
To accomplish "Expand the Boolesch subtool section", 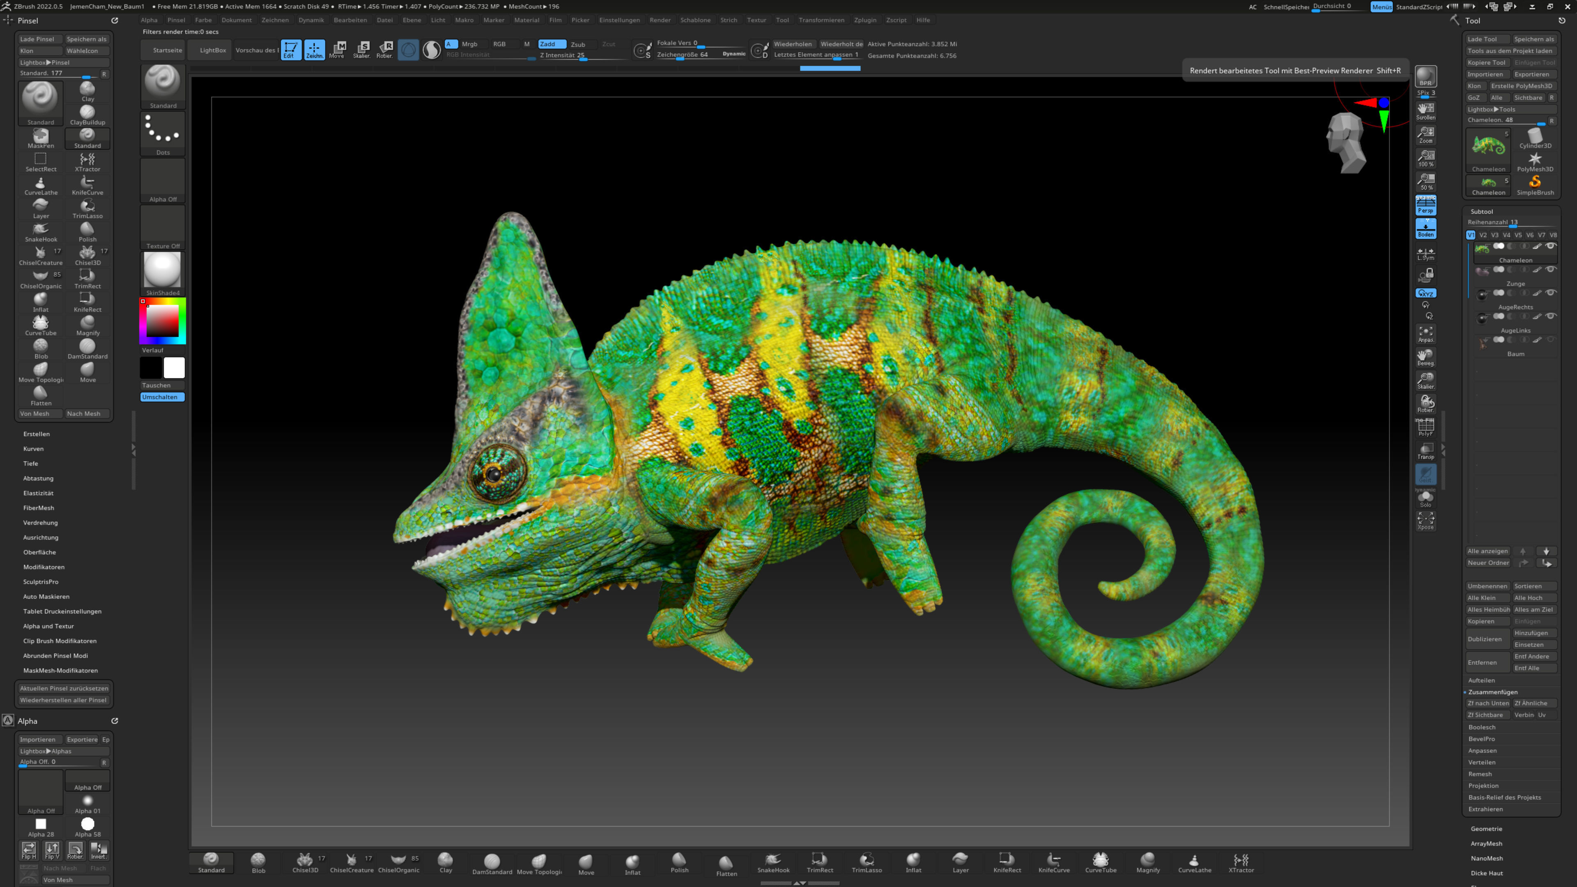I will coord(1481,727).
